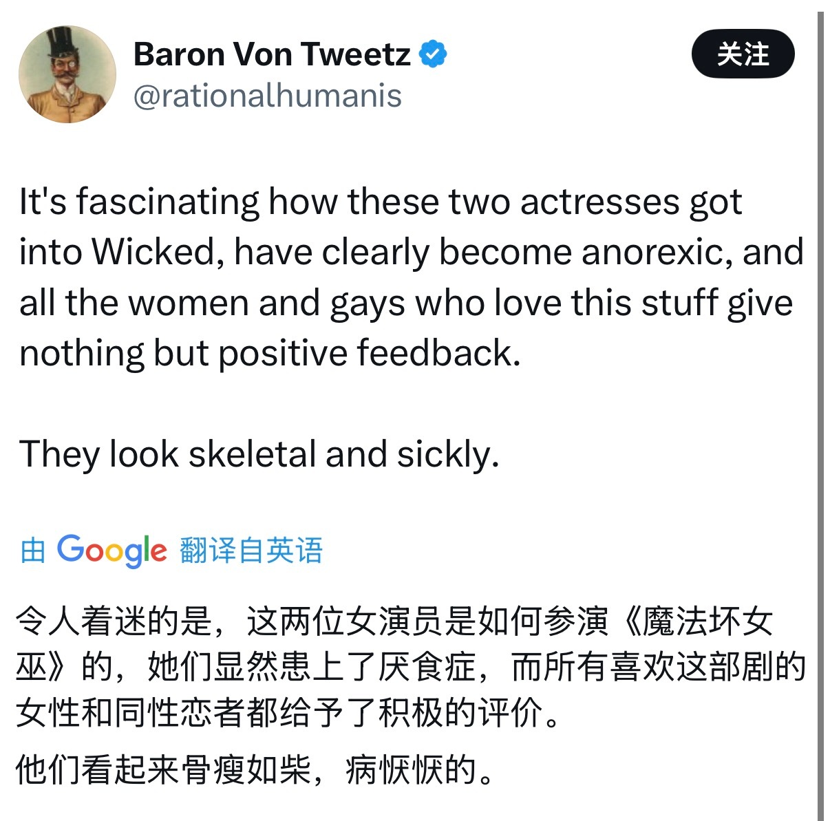This screenshot has height=821, width=830.
Task: Click the word 厌食症 in the translation
Action: [x=427, y=667]
